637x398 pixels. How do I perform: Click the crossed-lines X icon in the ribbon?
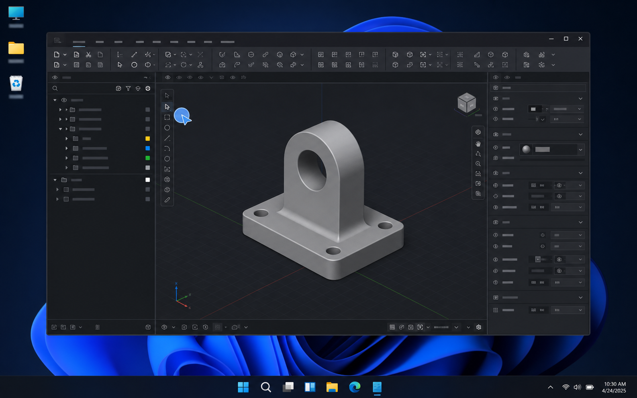click(x=200, y=55)
